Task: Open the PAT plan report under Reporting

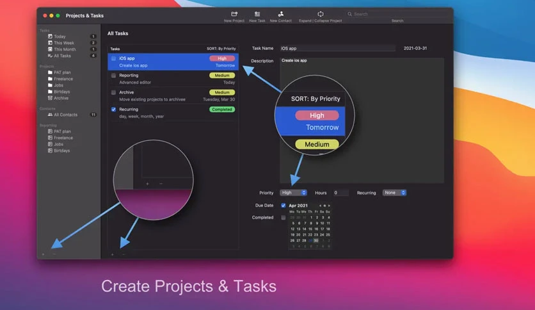Action: point(62,131)
